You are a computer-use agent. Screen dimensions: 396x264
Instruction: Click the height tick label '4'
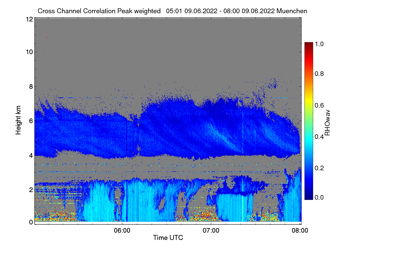[31, 155]
